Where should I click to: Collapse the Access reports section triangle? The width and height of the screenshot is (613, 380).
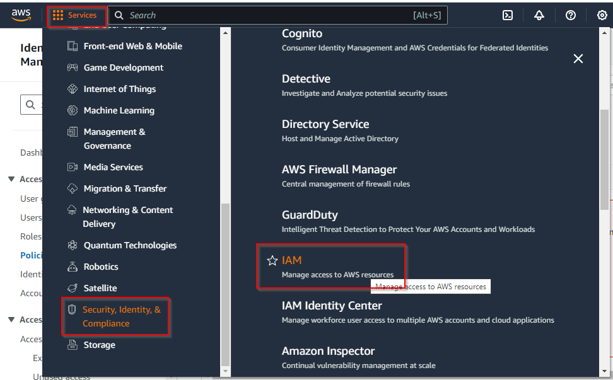(x=11, y=320)
